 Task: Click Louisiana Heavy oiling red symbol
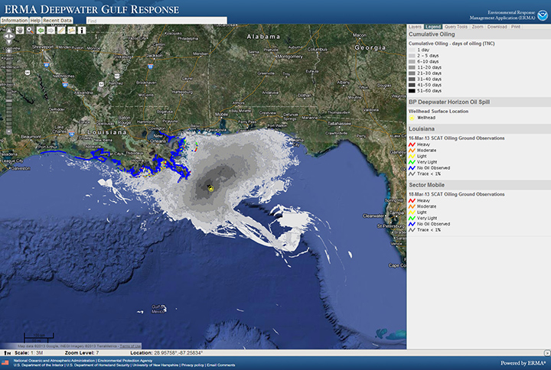pos(412,144)
